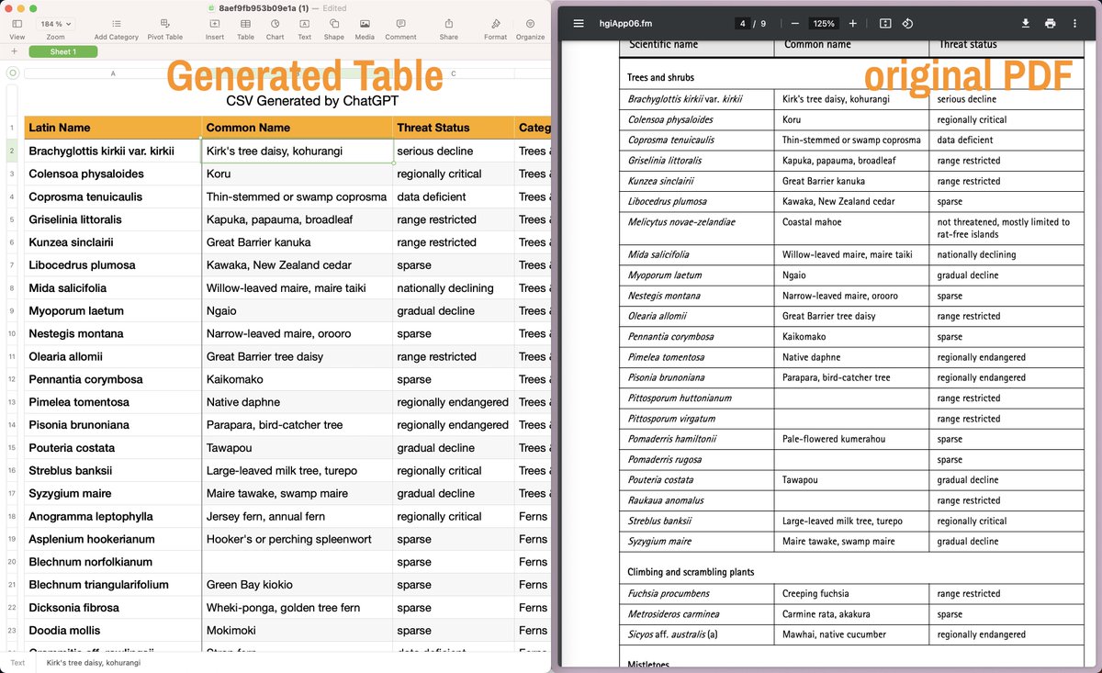Select cell Large-leaved milk tree, turepo in Numbers
Image resolution: width=1102 pixels, height=673 pixels.
pos(298,470)
